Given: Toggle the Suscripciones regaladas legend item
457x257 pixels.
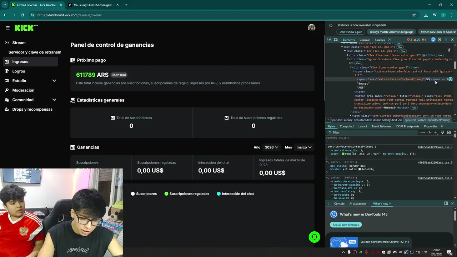Looking at the screenshot, I should point(186,193).
